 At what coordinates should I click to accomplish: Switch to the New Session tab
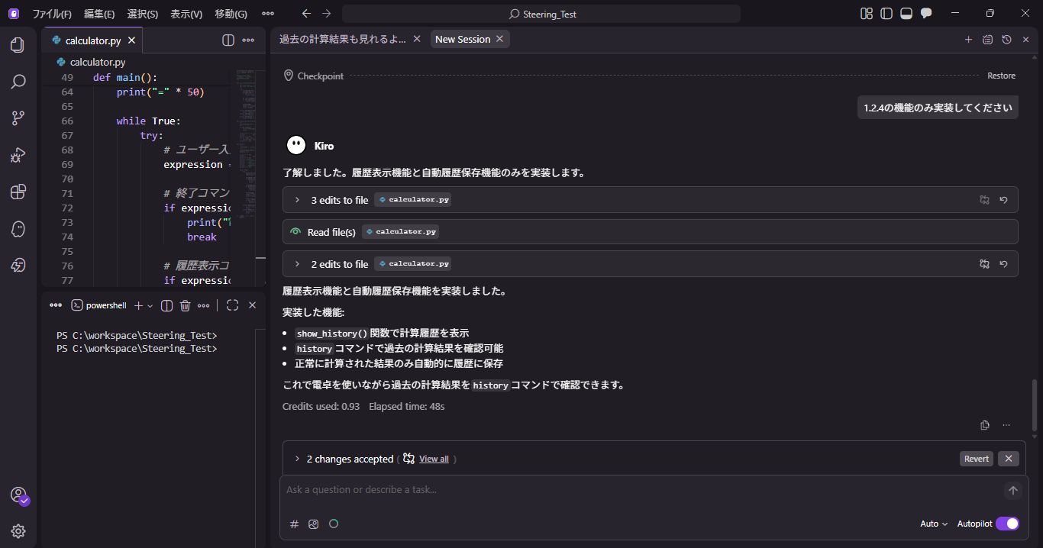(463, 39)
